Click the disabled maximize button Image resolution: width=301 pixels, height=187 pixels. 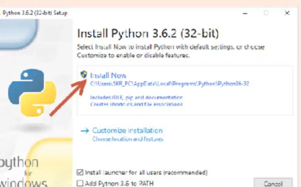[x=266, y=13]
